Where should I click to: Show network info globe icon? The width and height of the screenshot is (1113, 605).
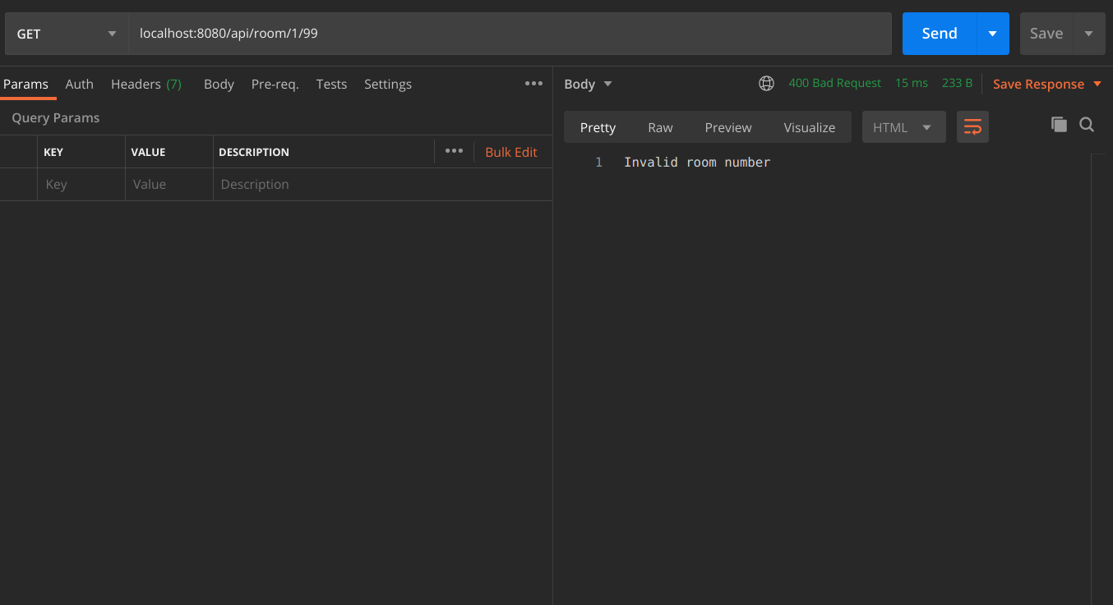coord(766,84)
